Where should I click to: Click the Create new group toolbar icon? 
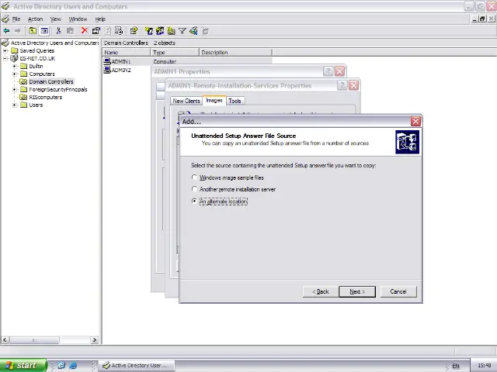point(160,31)
